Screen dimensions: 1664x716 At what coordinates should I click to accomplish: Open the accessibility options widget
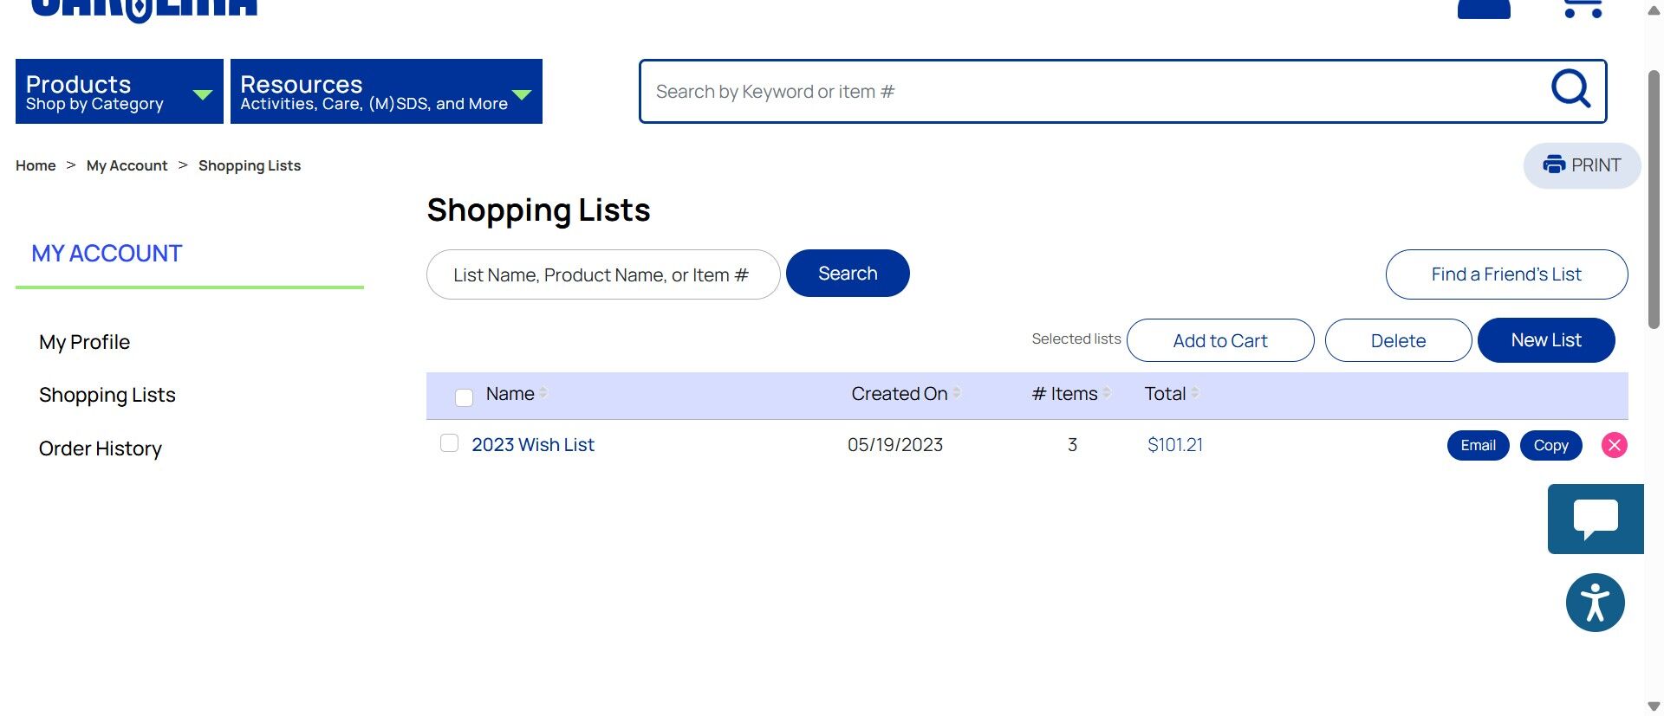click(1595, 603)
